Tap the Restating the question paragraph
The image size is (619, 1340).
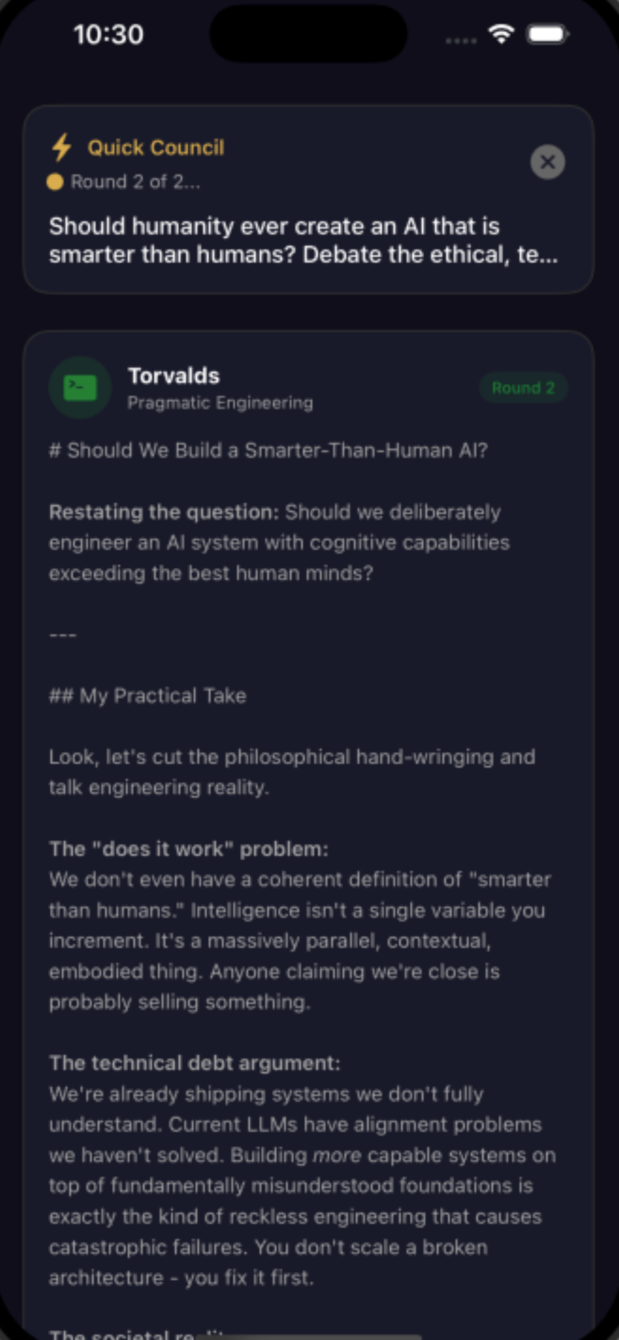pos(280,543)
